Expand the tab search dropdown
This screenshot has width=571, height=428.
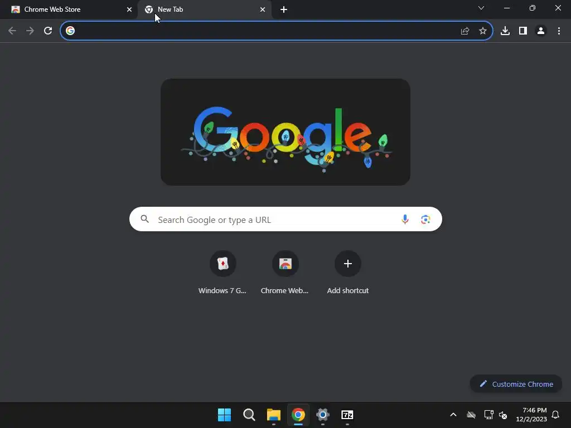point(481,8)
